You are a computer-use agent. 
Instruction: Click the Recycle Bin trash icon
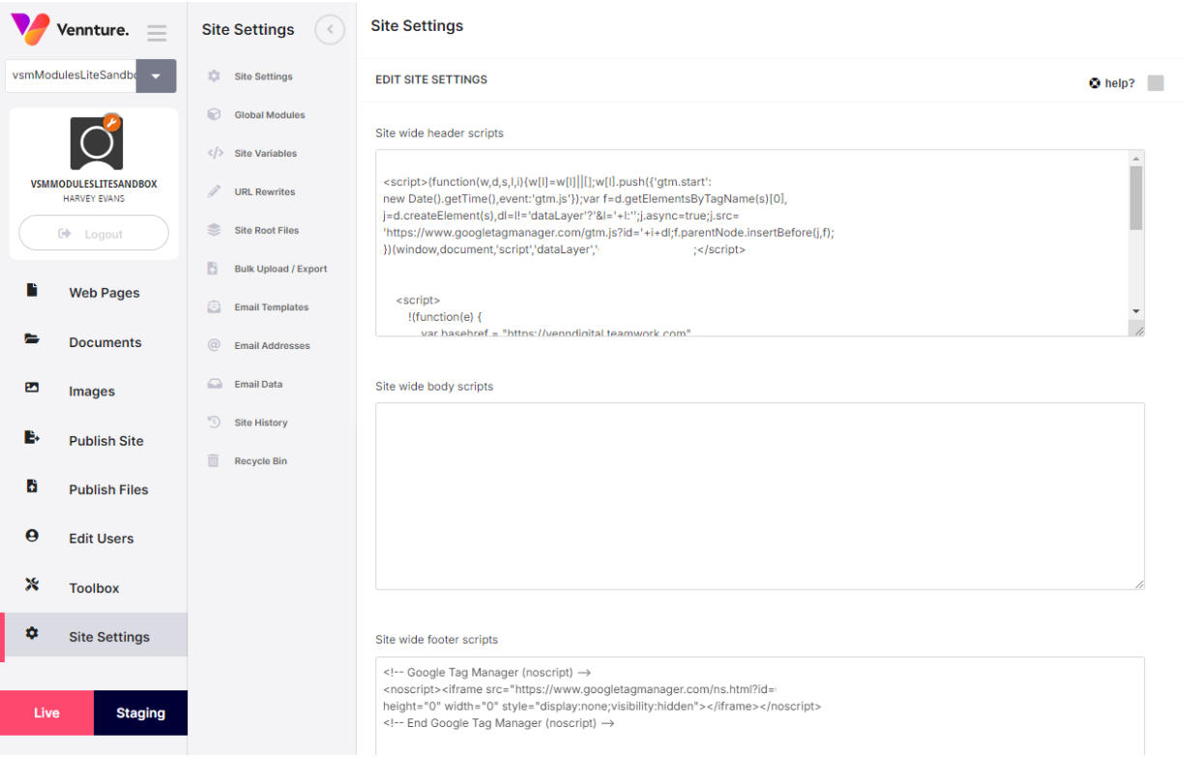(x=214, y=461)
